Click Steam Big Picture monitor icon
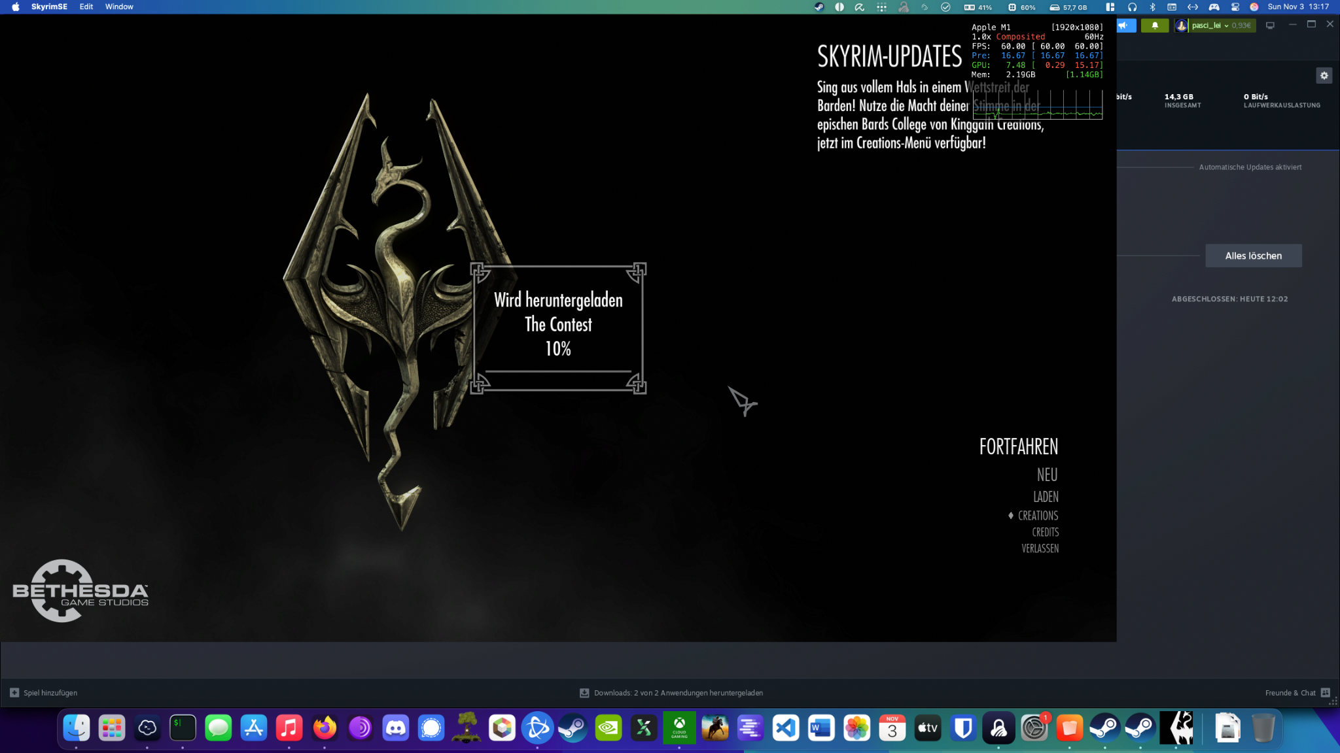The image size is (1340, 753). (x=1269, y=25)
